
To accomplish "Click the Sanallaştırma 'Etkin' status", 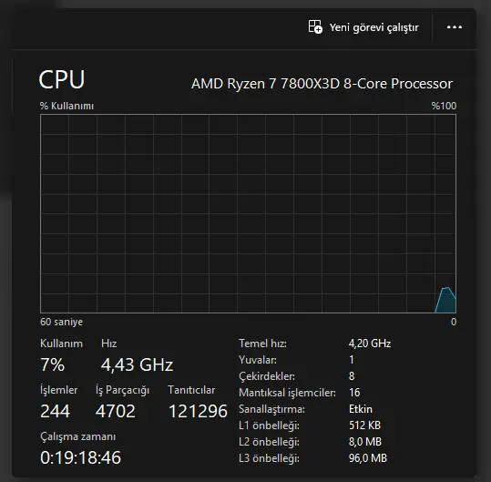I will (361, 409).
